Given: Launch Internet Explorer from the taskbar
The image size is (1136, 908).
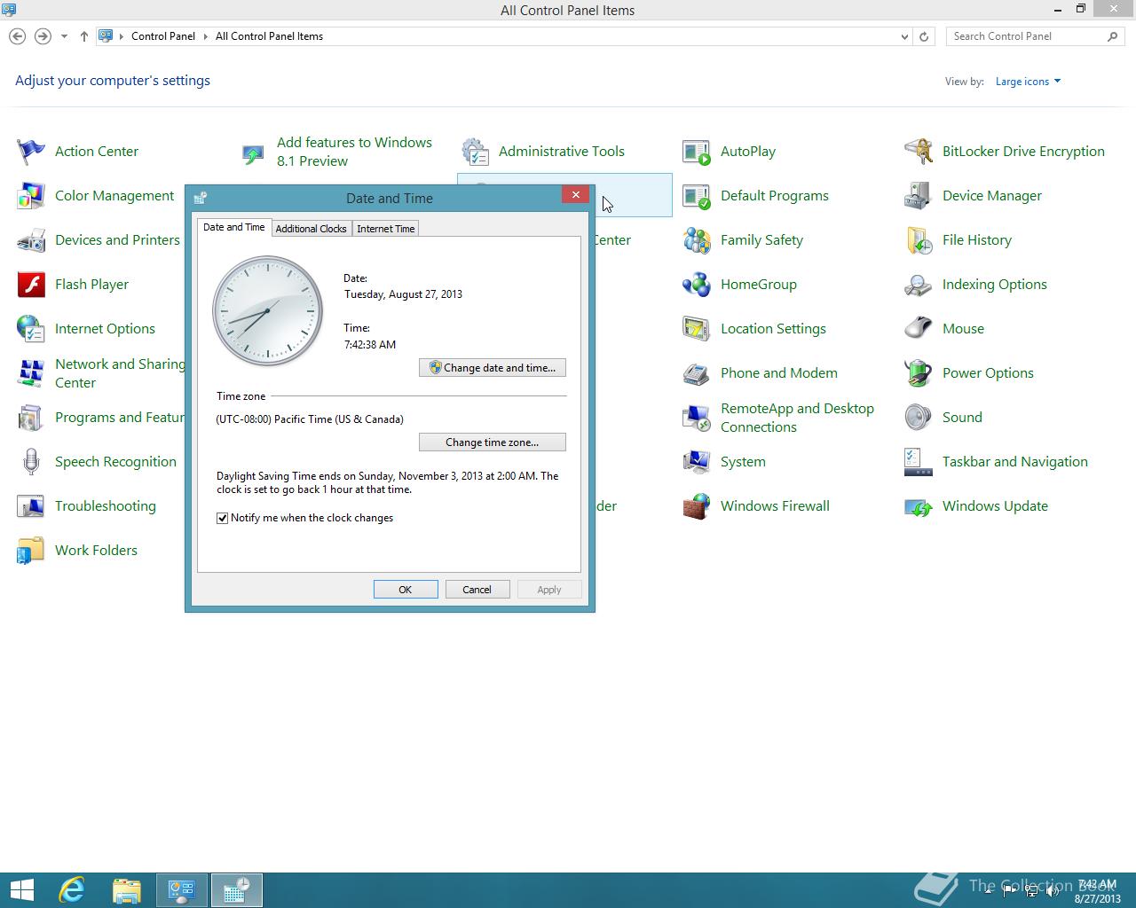Looking at the screenshot, I should [x=71, y=890].
